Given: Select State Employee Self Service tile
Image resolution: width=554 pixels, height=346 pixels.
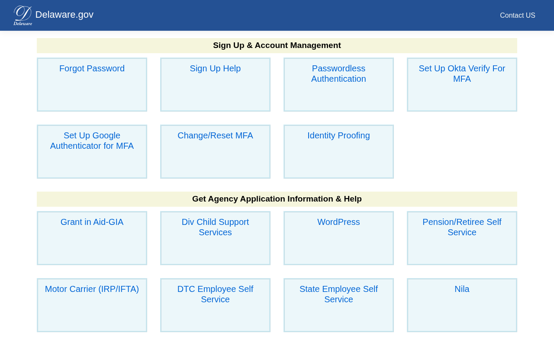Looking at the screenshot, I should [x=338, y=295].
